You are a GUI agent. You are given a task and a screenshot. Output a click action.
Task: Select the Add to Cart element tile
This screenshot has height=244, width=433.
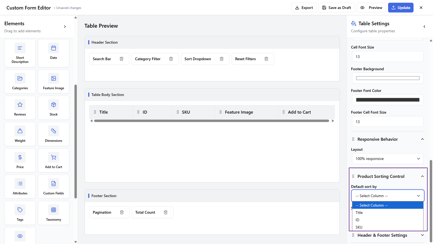coord(54,160)
